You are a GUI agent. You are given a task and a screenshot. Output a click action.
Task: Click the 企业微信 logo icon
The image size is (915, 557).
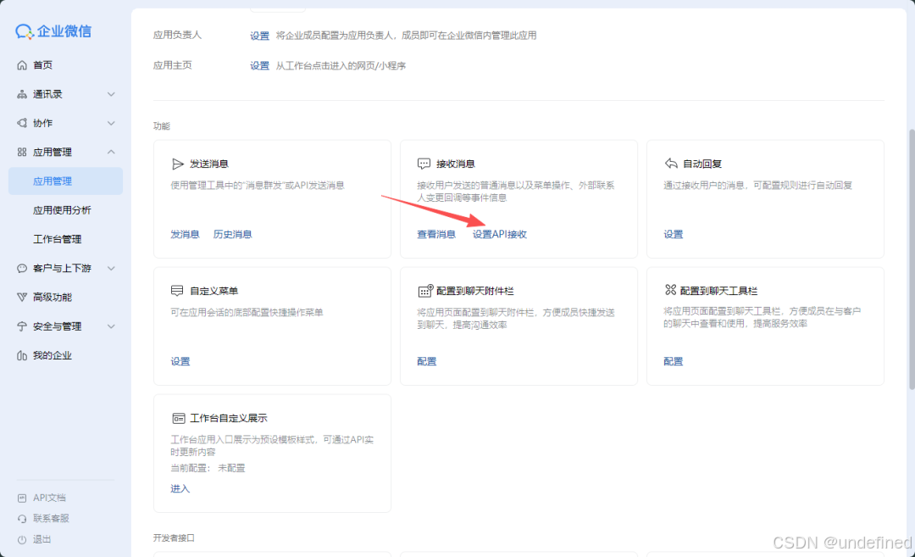pos(24,31)
